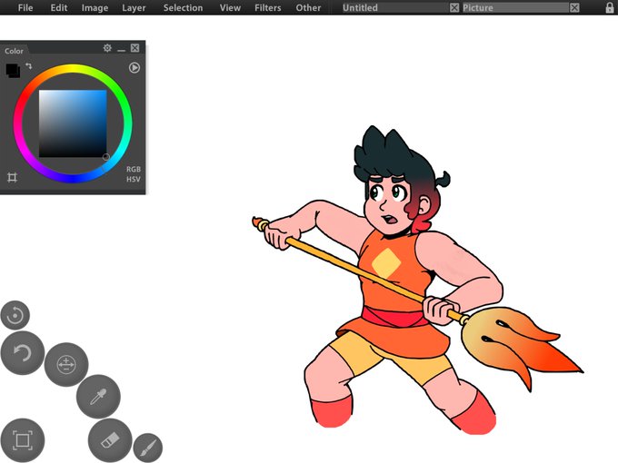Image resolution: width=618 pixels, height=463 pixels.
Task: Open the Edit menu
Action: click(59, 7)
